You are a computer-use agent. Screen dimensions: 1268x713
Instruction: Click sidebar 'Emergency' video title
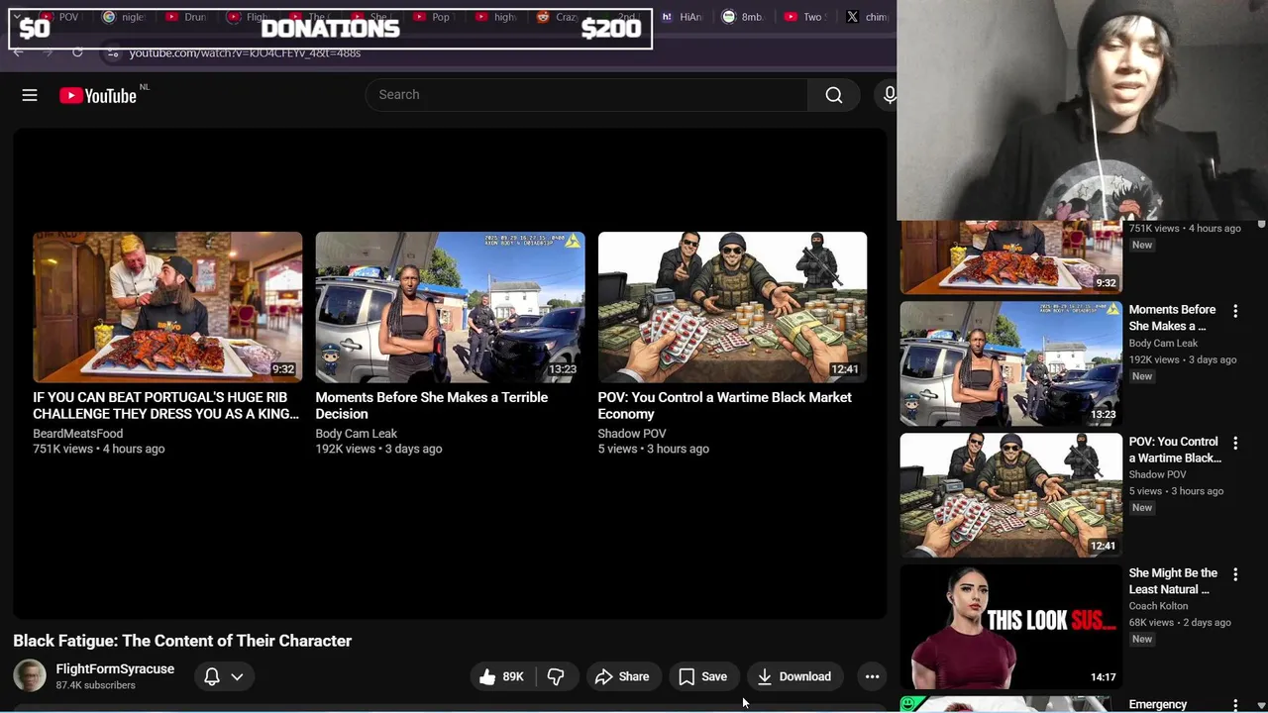click(x=1158, y=705)
